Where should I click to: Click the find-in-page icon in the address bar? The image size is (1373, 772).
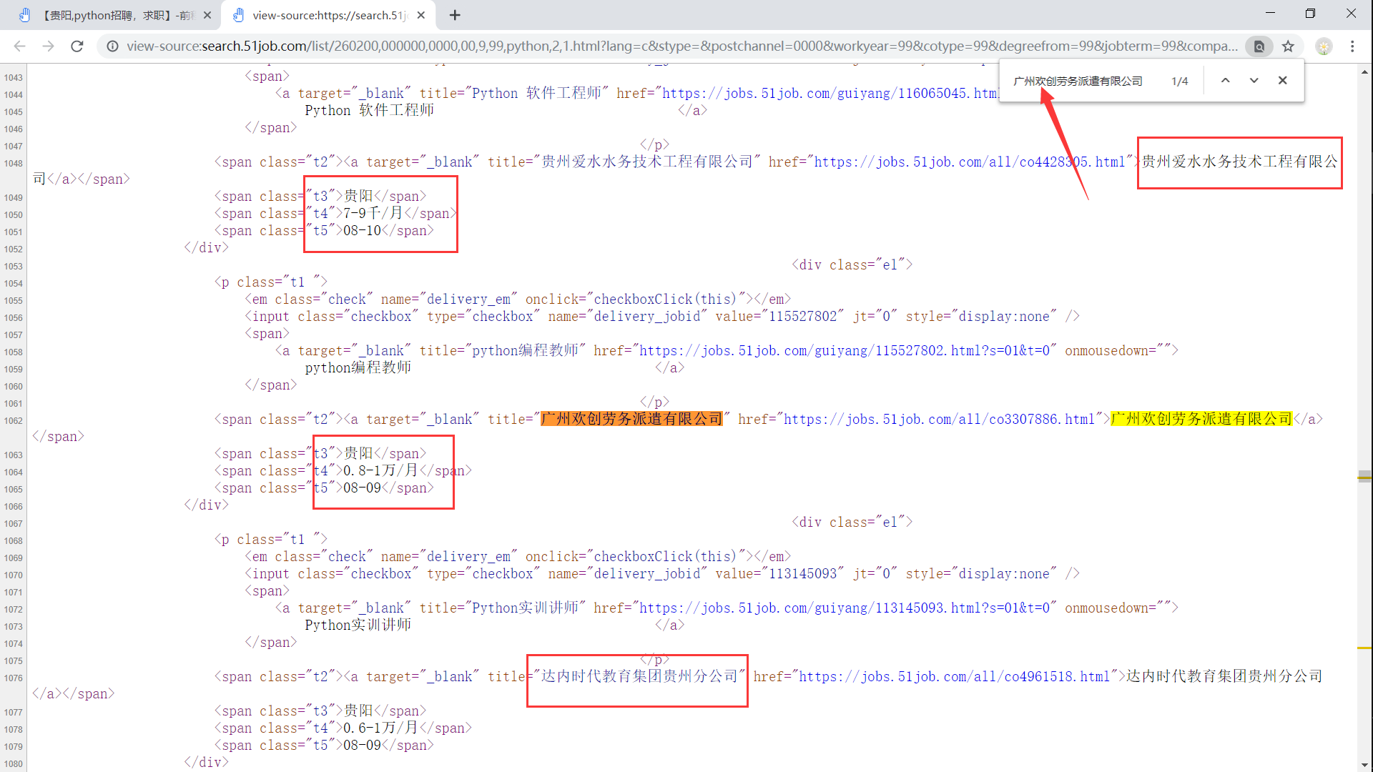pos(1259,46)
